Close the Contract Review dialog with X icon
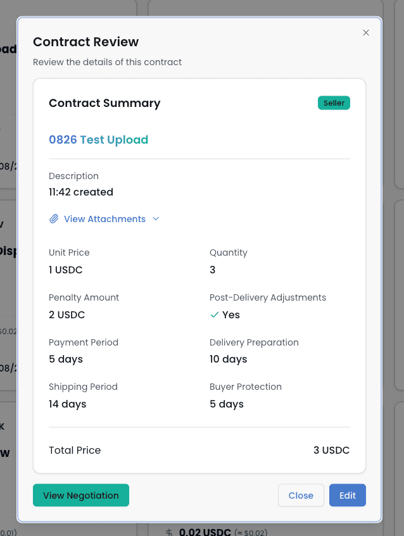 pyautogui.click(x=366, y=33)
